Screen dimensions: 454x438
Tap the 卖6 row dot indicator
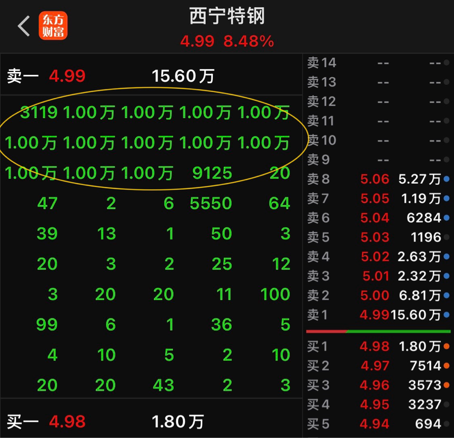click(x=446, y=218)
